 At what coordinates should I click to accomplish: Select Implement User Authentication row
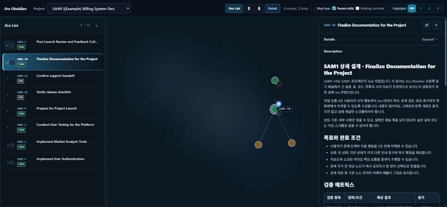53,162
